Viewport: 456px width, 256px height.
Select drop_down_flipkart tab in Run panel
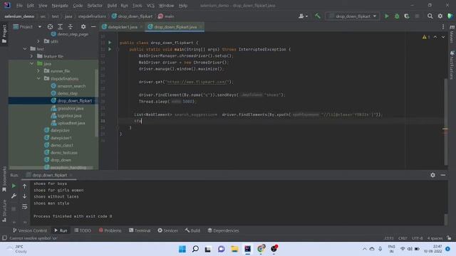(x=49, y=176)
